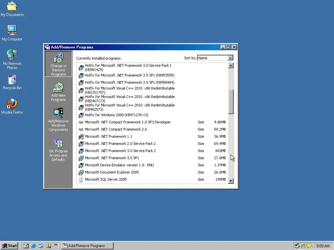Click 603MB size value
Viewport: 334px width, 250px height.
click(220, 151)
